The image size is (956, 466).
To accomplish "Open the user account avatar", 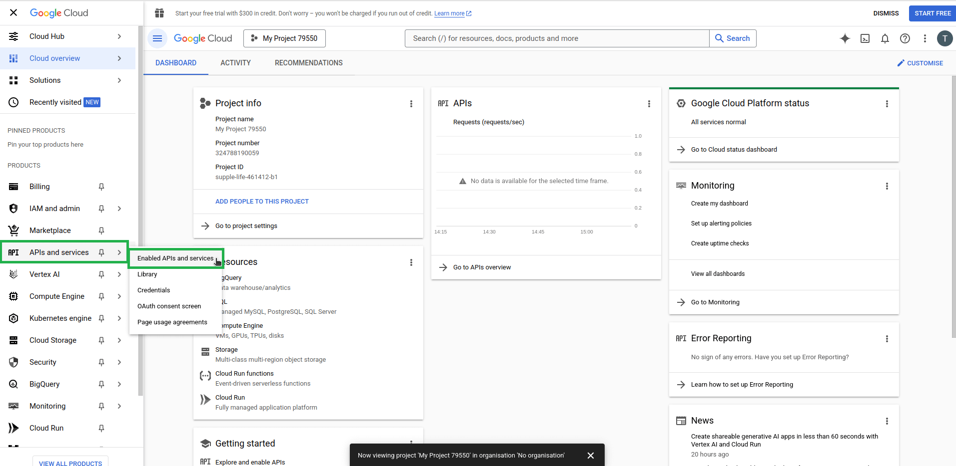I will [945, 38].
